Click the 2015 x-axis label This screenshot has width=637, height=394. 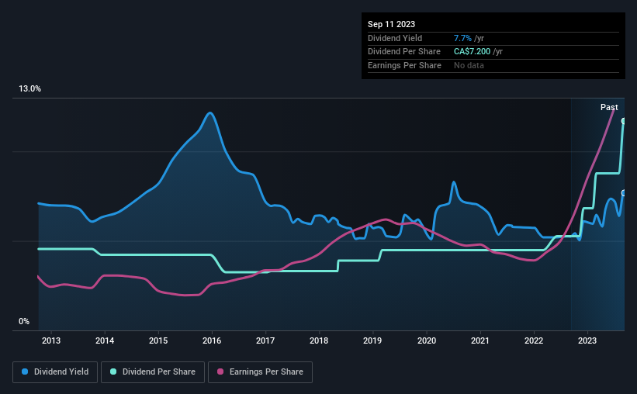(x=158, y=340)
